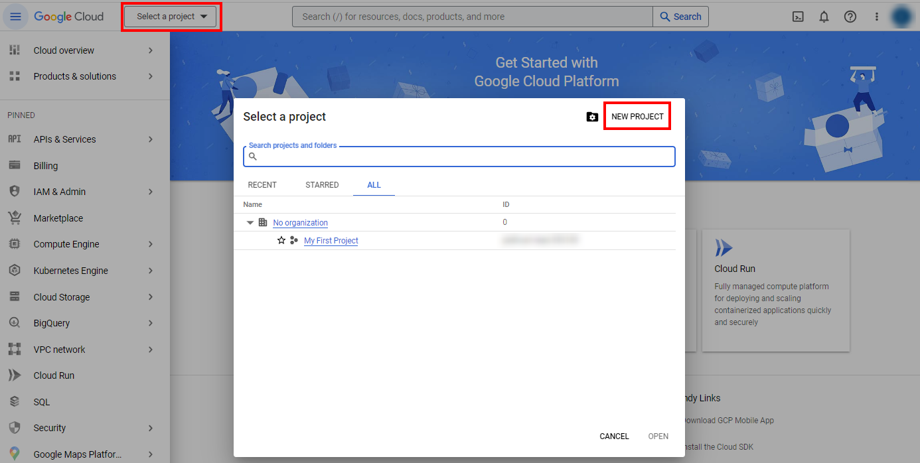Expand the APIs & Services submenu arrow
This screenshot has width=920, height=463.
151,139
